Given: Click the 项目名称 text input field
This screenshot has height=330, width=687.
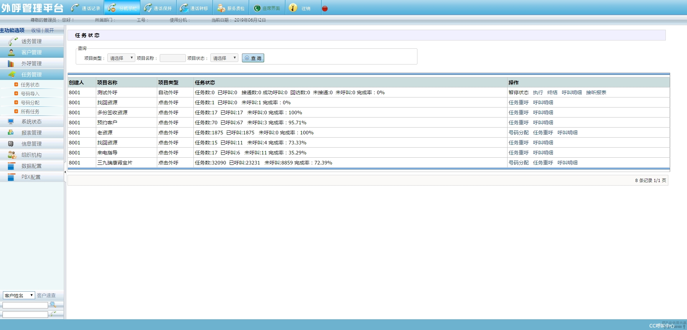Looking at the screenshot, I should point(172,58).
